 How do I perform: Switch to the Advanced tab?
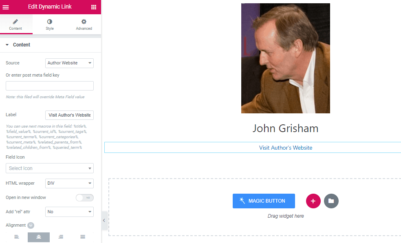coord(84,24)
